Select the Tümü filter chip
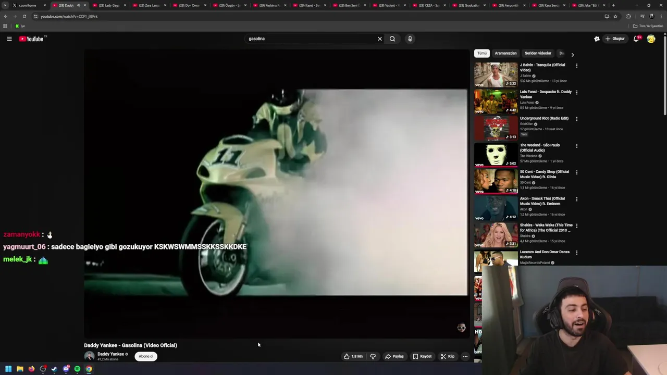The width and height of the screenshot is (667, 375). [482, 53]
